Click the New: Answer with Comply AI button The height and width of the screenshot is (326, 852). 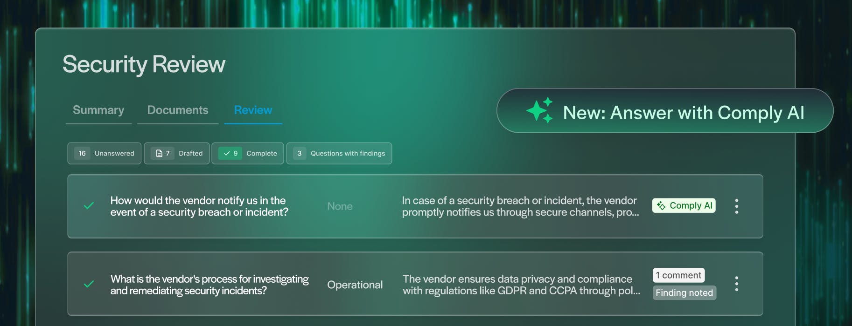pyautogui.click(x=665, y=111)
